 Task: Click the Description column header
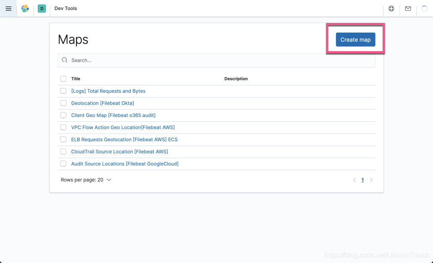236,79
